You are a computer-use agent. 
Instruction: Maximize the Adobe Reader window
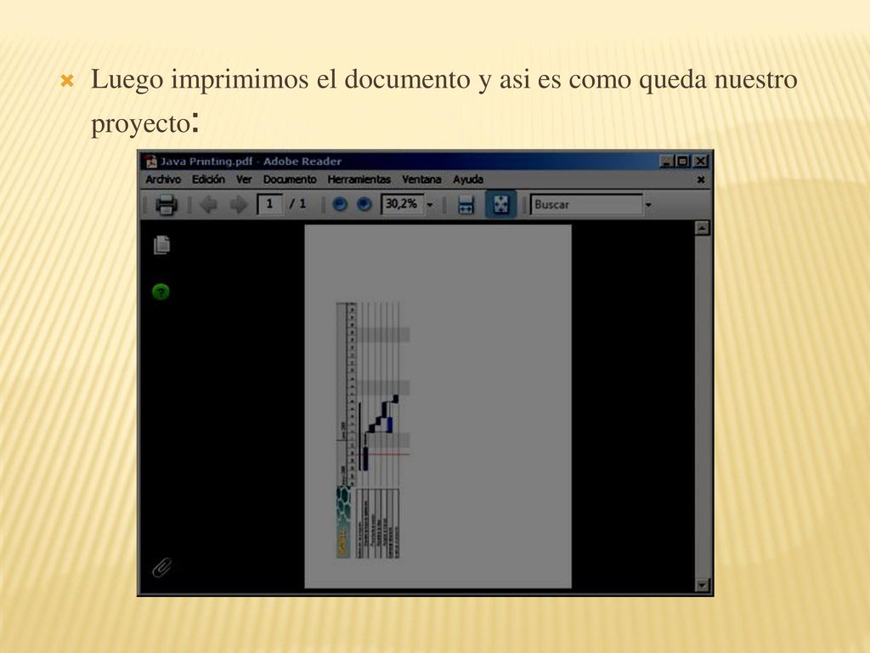coord(683,161)
